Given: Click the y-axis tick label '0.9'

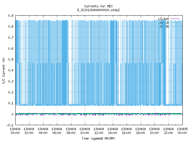Looking at the screenshot, I should (x=11, y=16).
